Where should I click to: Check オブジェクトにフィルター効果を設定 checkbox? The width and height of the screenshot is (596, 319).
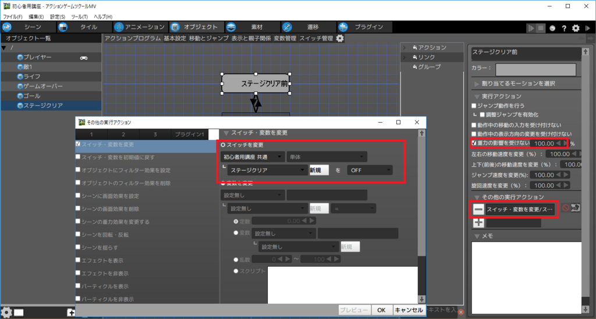click(78, 169)
